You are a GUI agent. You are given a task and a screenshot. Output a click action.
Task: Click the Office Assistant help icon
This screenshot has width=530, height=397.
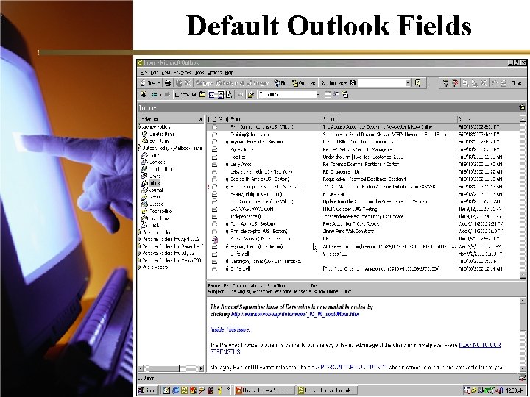pyautogui.click(x=418, y=83)
